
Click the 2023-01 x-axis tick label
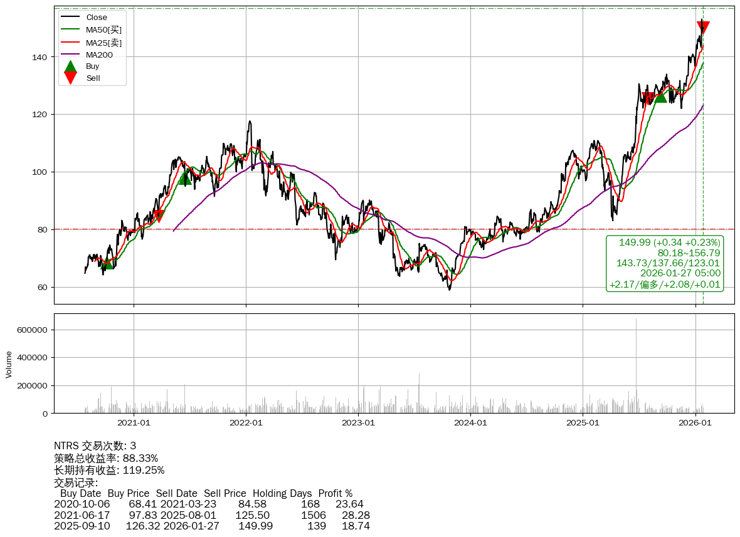pyautogui.click(x=358, y=423)
